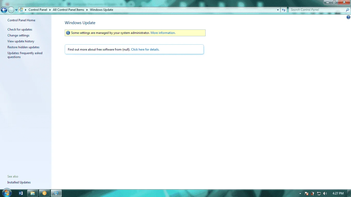Minimize the Windows Update window
Image resolution: width=351 pixels, height=197 pixels.
pos(327,2)
